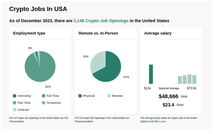The width and height of the screenshot is (214, 134).
Task: Click the Internship legend color swatch
Action: click(14, 96)
